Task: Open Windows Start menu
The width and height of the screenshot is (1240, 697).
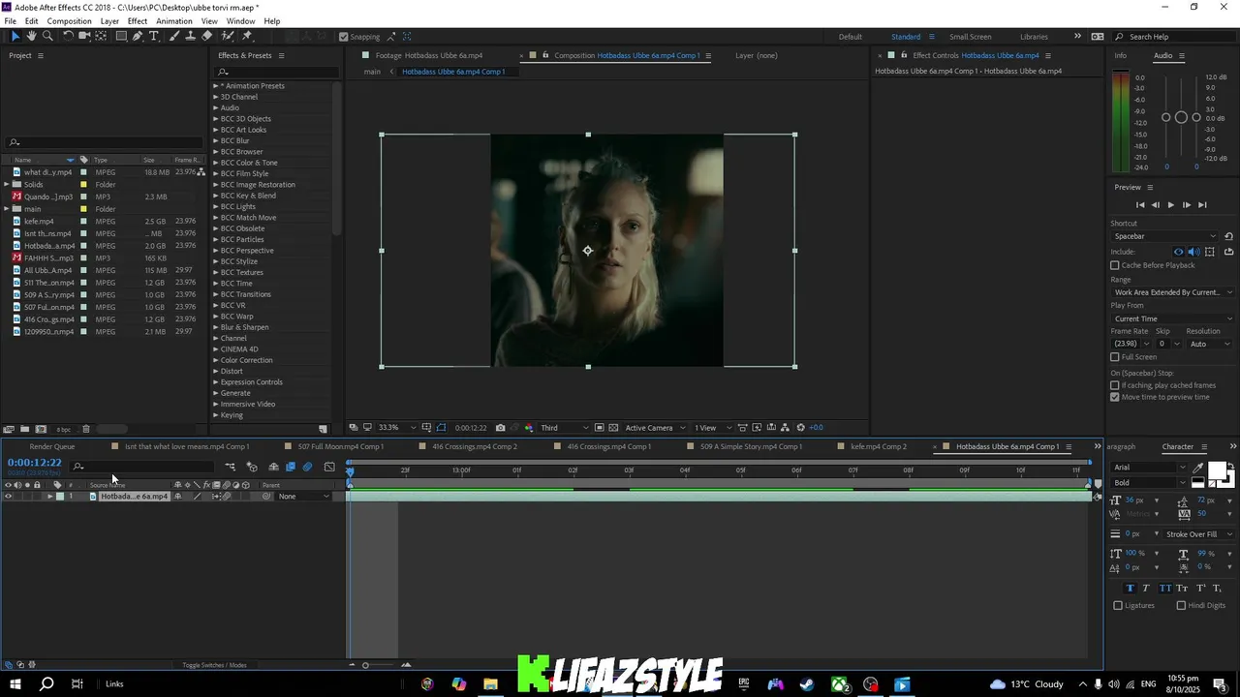Action: click(15, 684)
